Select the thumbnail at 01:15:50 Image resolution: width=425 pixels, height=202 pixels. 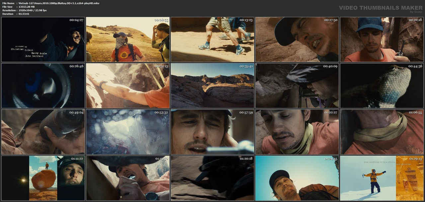[128, 178]
